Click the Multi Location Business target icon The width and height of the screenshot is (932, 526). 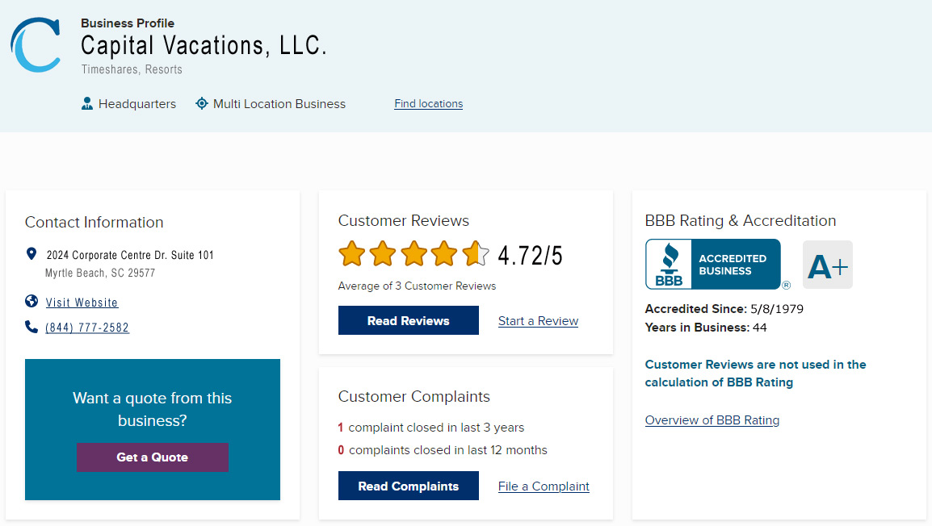coord(202,104)
